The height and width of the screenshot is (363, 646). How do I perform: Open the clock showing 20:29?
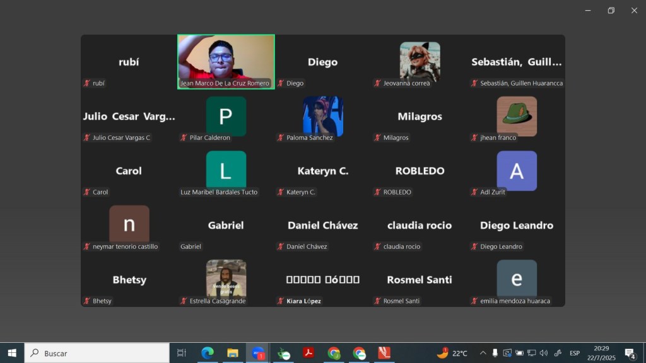[x=601, y=353]
